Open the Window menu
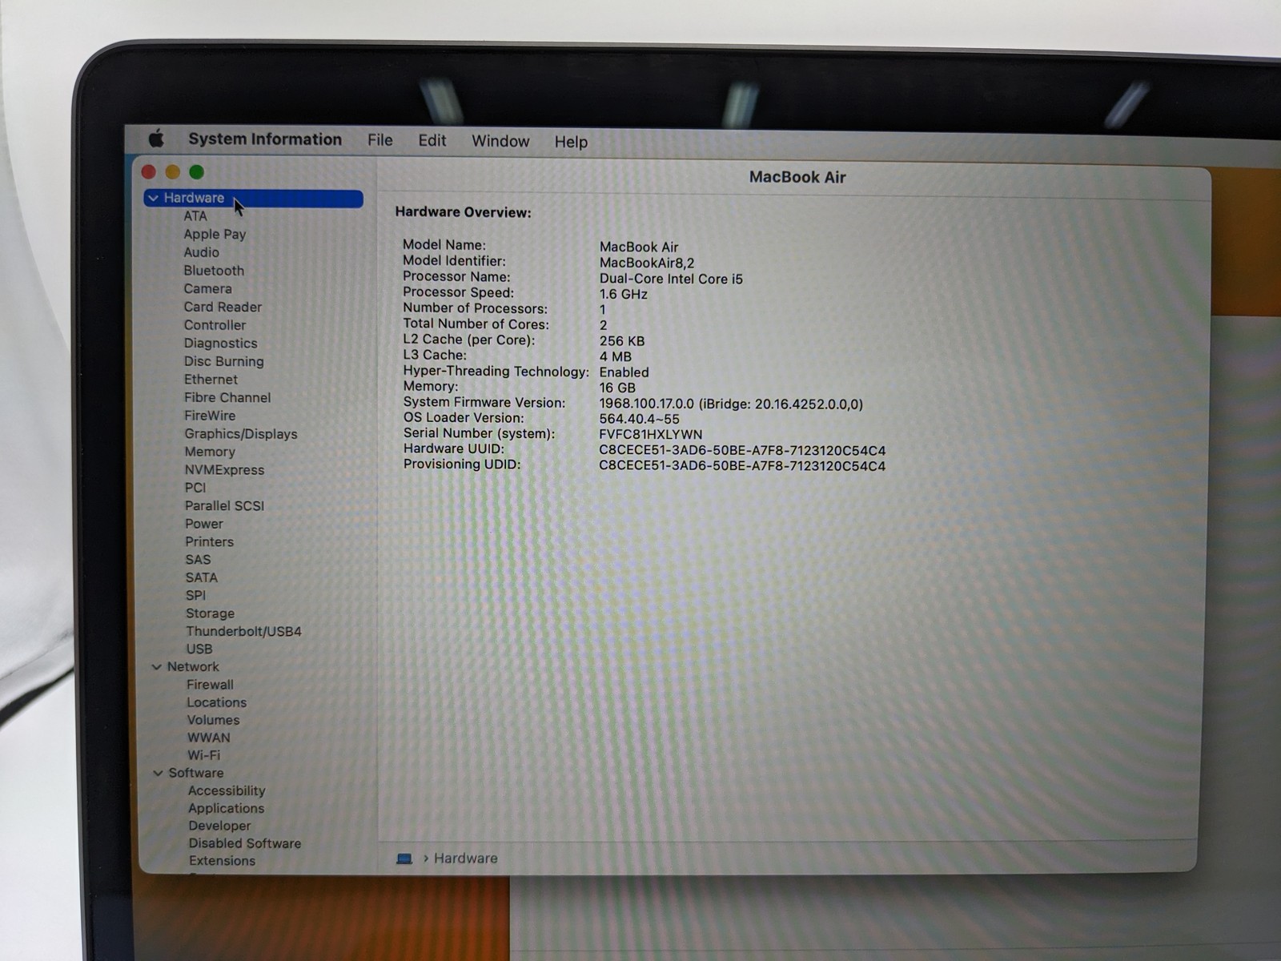 pyautogui.click(x=500, y=142)
